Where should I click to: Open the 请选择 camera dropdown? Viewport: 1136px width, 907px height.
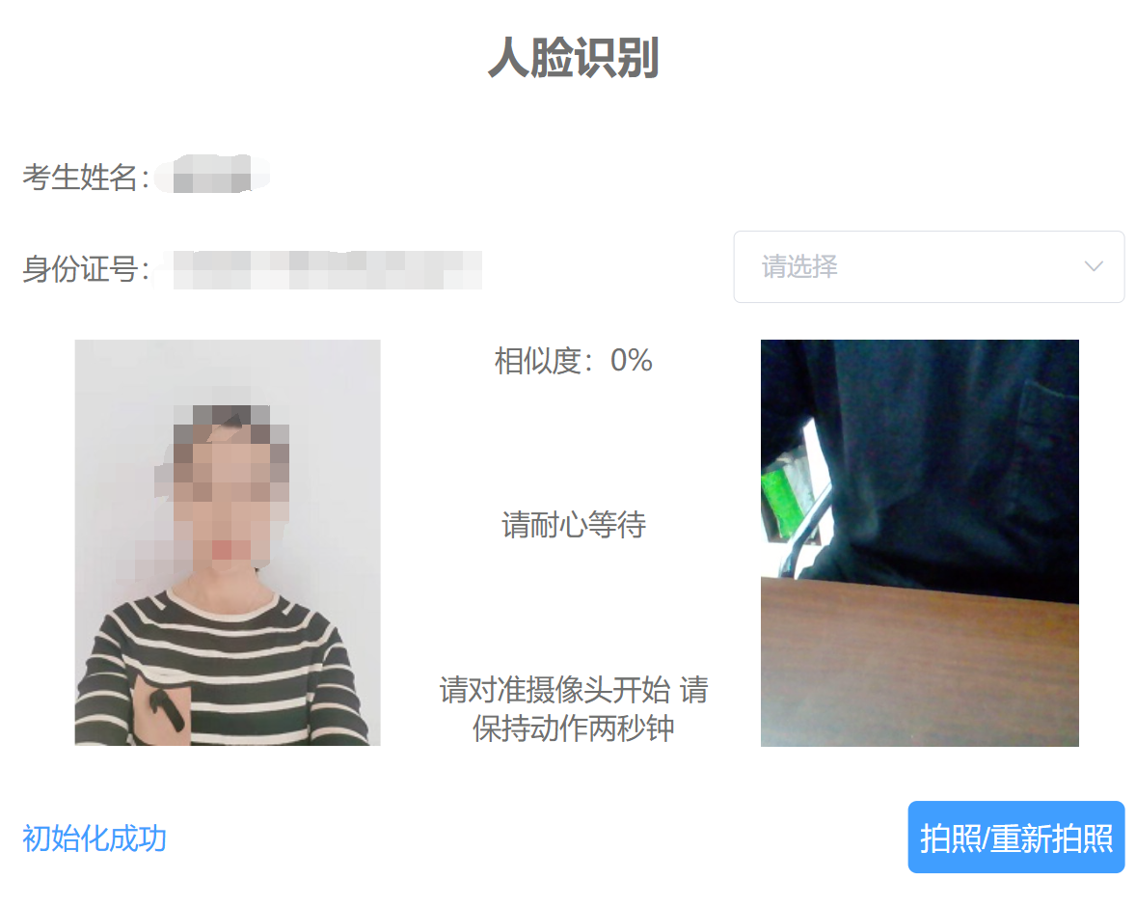click(x=929, y=267)
